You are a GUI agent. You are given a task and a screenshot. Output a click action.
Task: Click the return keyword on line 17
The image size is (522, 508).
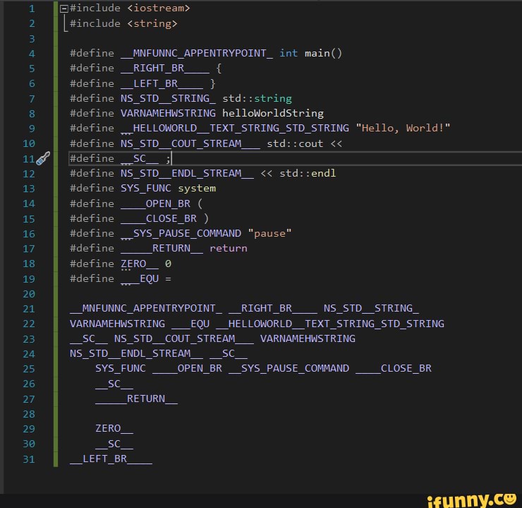229,248
